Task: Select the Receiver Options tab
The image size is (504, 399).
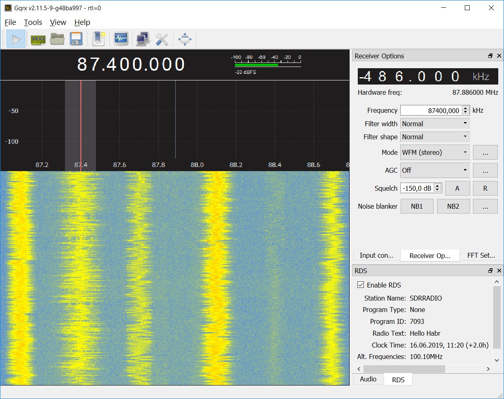Action: 430,256
